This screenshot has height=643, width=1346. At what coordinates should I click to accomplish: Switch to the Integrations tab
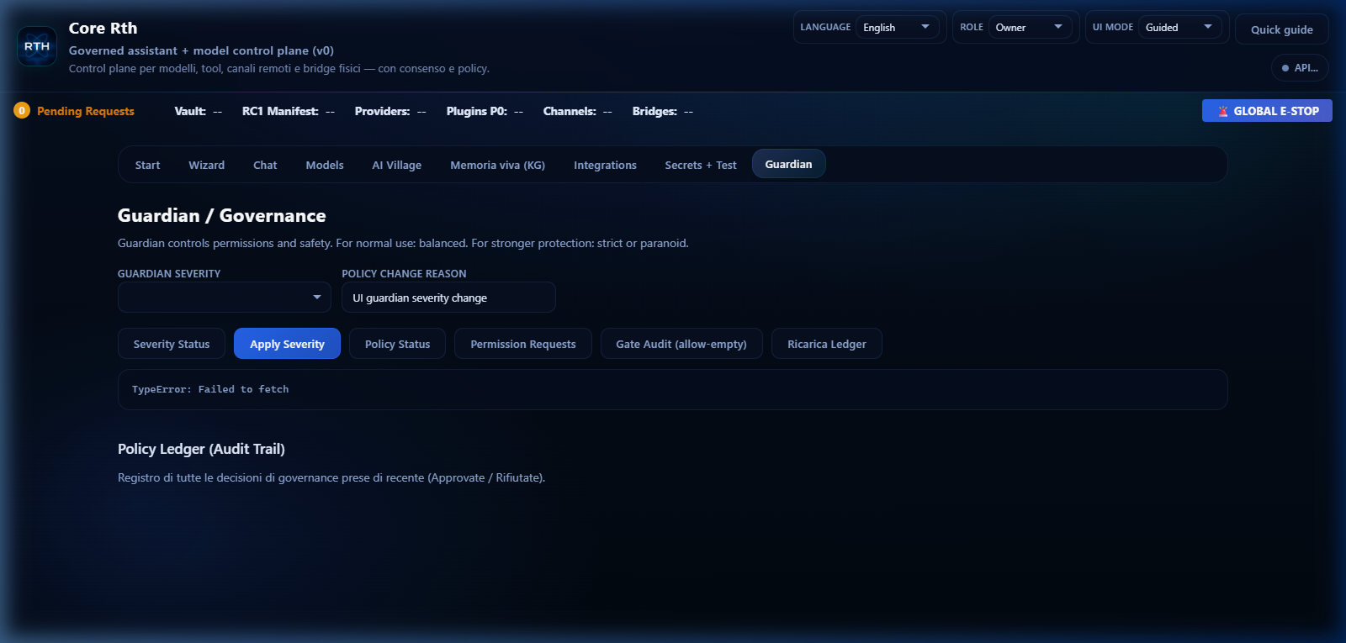pos(605,165)
